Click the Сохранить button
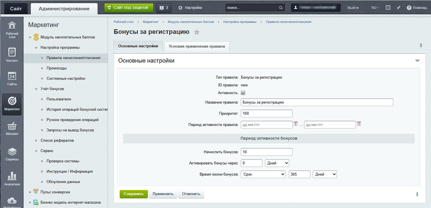431x208 pixels. [x=134, y=194]
